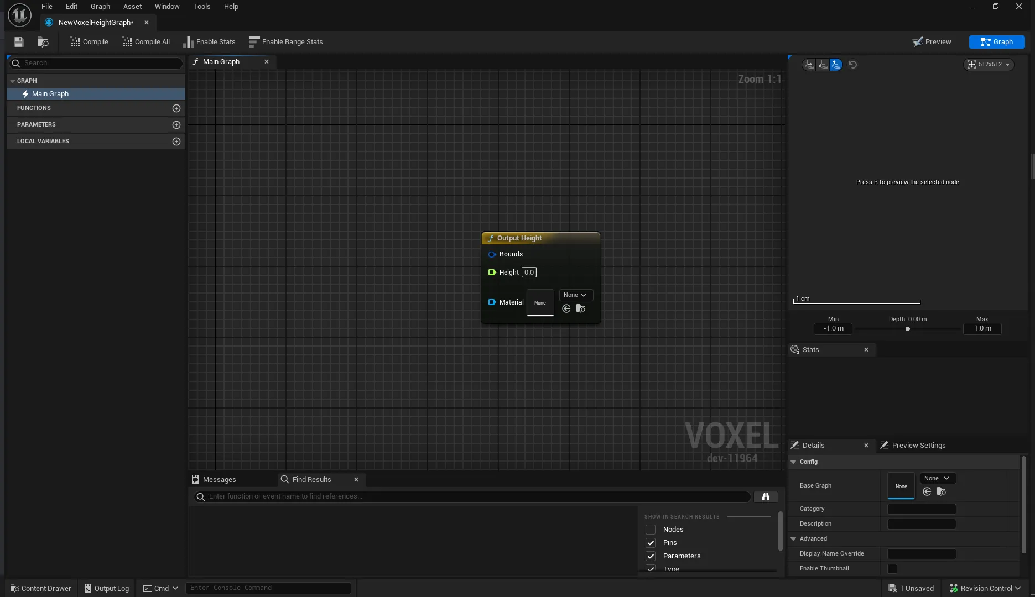Click the Enable Stats icon
Viewport: 1035px width, 597px height.
(190, 41)
